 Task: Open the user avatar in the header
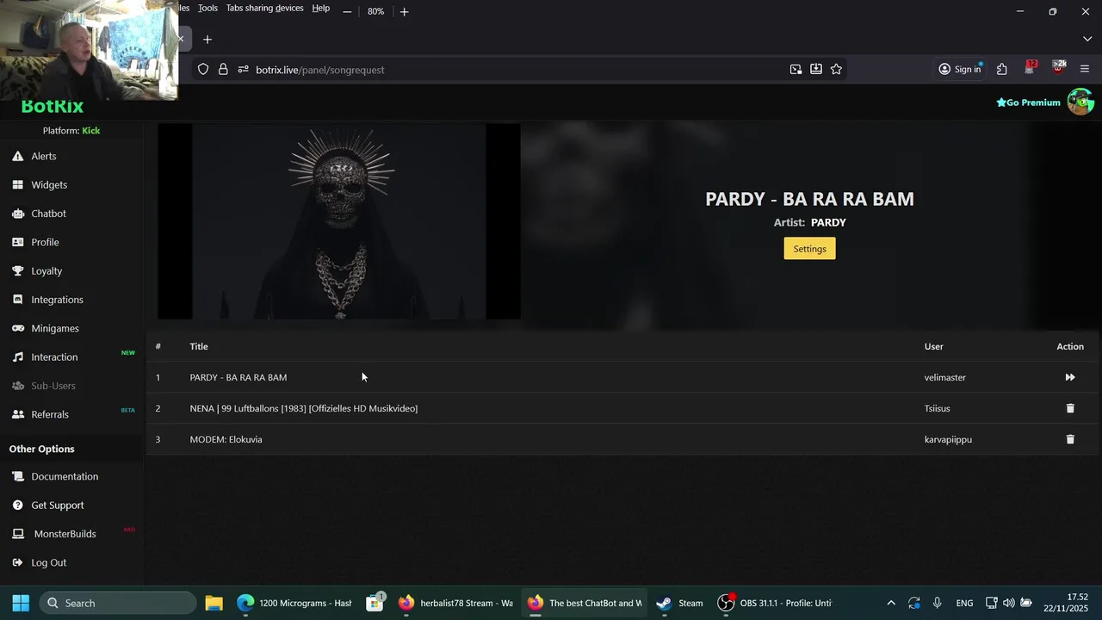[1080, 102]
